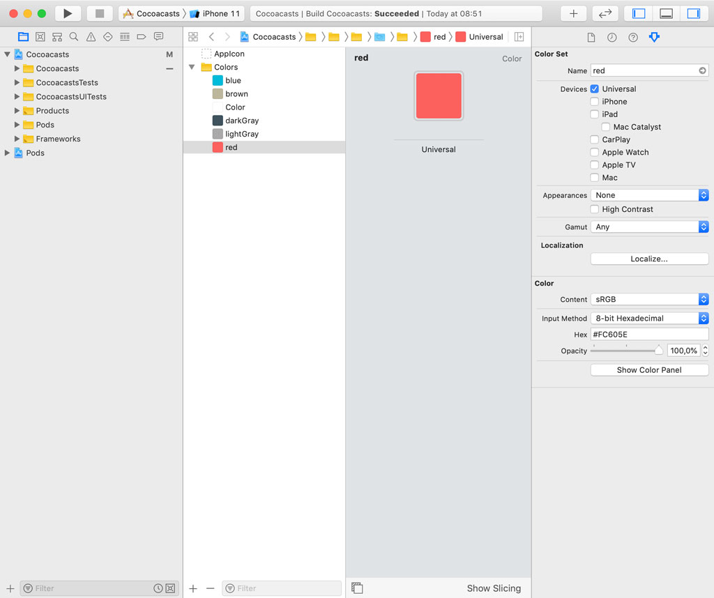Click the Localize... button

[x=649, y=259]
